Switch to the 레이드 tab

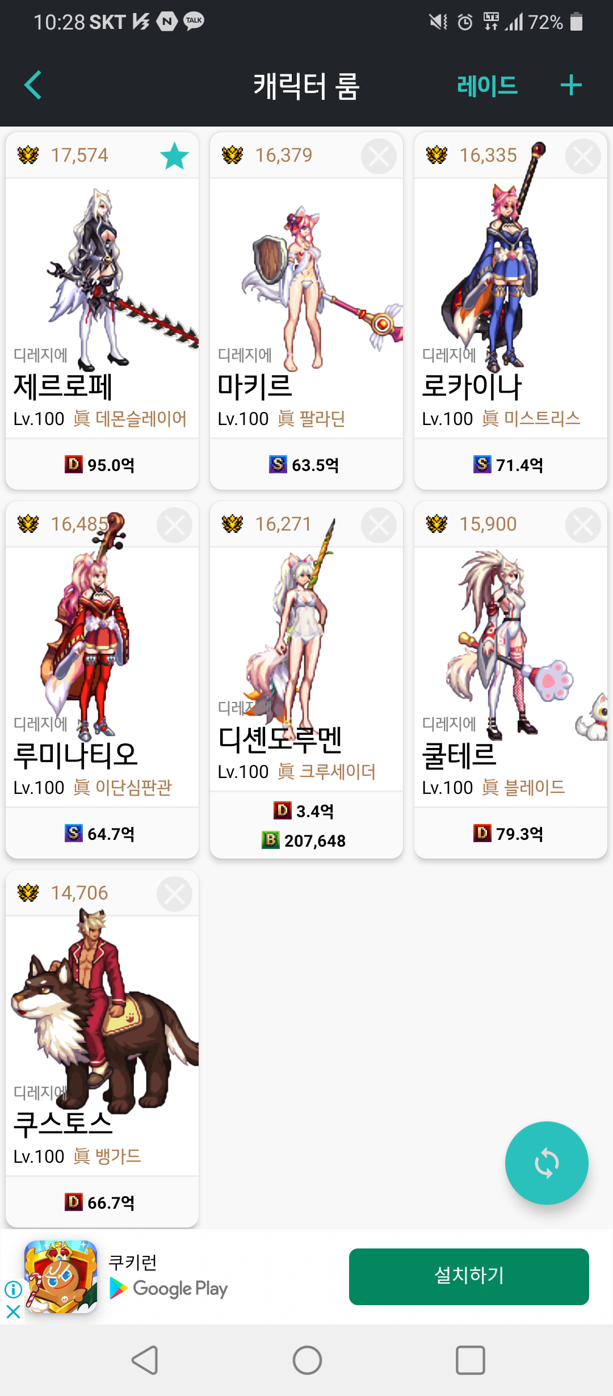487,86
